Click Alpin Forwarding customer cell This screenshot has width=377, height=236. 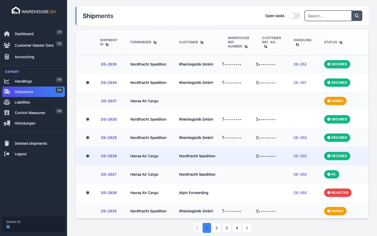[194, 193]
